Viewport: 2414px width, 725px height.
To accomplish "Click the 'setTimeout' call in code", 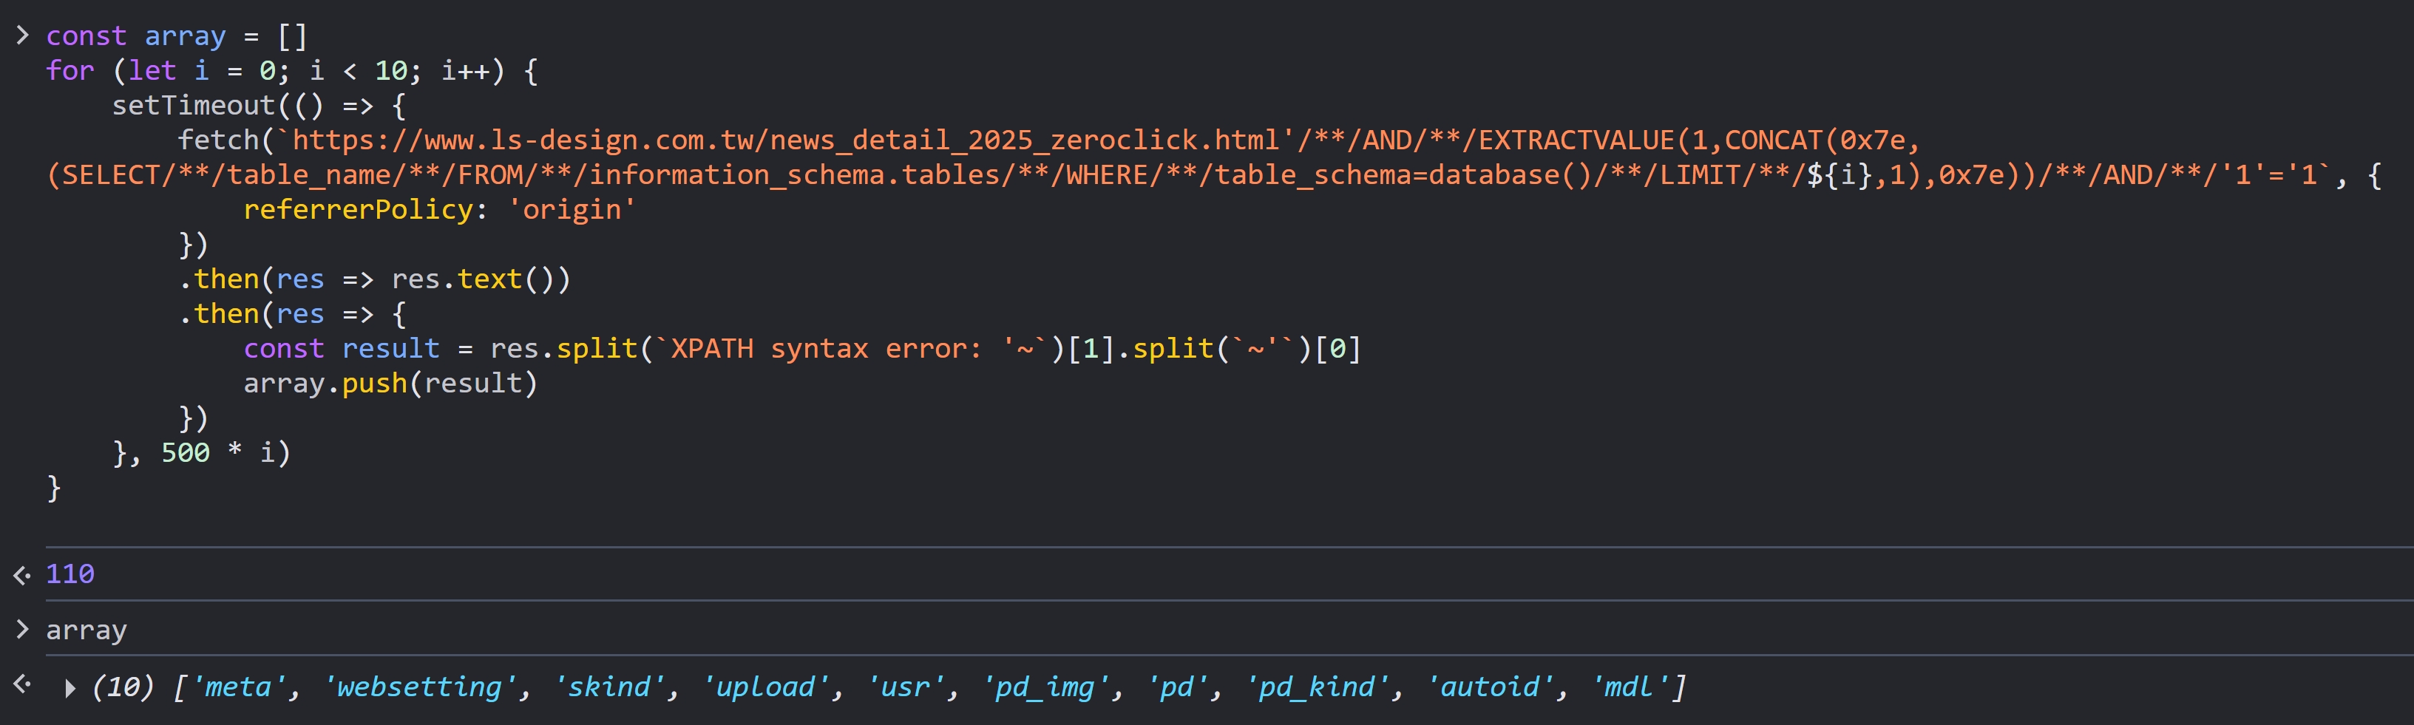I will click(194, 105).
